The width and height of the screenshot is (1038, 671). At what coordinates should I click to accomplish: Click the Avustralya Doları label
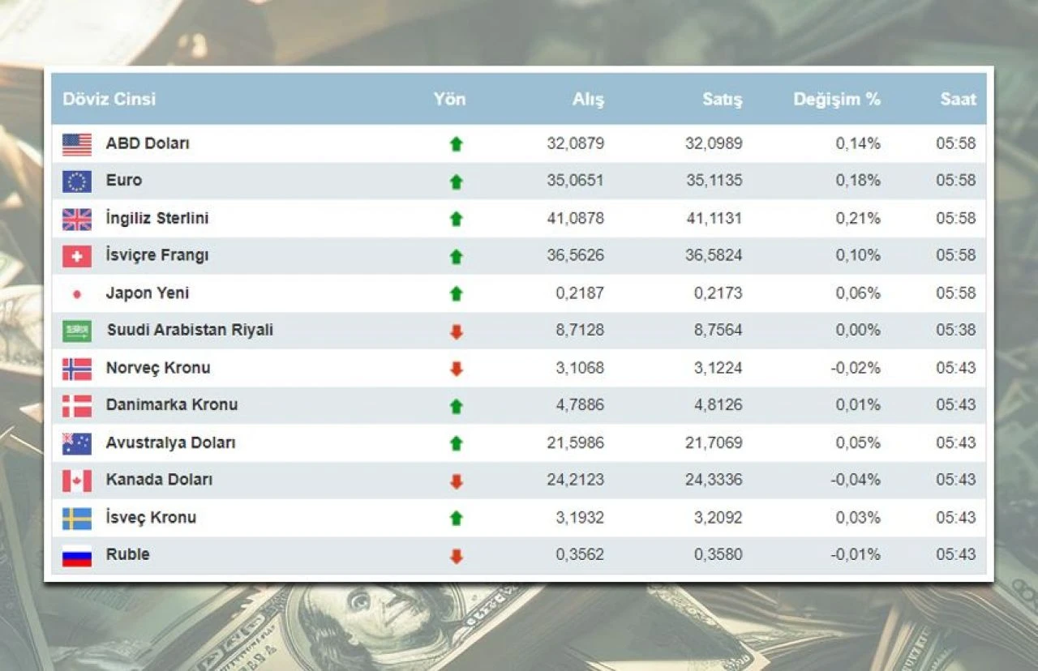point(171,442)
